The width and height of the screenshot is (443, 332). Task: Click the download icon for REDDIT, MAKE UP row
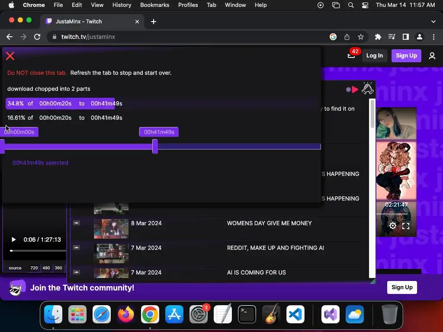pyautogui.click(x=76, y=248)
